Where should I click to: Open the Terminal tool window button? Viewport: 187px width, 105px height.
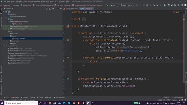coord(24,97)
